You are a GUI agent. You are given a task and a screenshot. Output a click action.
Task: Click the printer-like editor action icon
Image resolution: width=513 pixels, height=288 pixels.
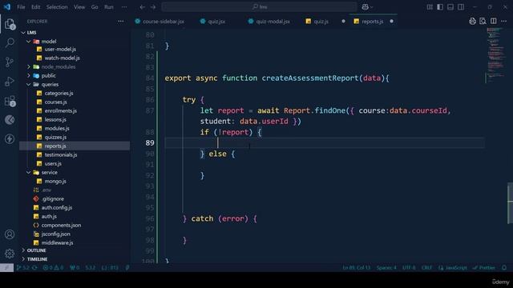click(x=472, y=22)
